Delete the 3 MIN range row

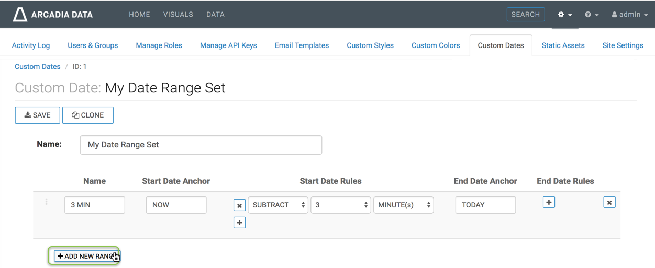pos(609,202)
